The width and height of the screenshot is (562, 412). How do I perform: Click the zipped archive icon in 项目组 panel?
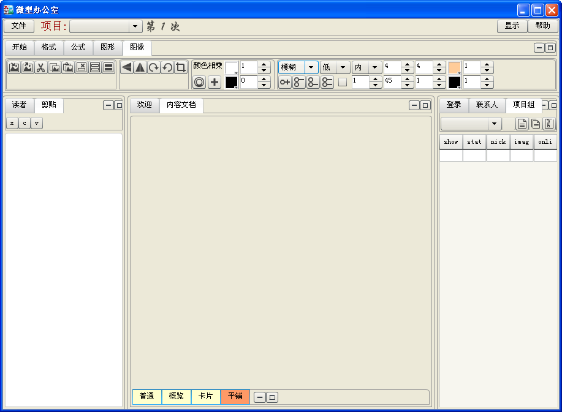click(x=549, y=124)
